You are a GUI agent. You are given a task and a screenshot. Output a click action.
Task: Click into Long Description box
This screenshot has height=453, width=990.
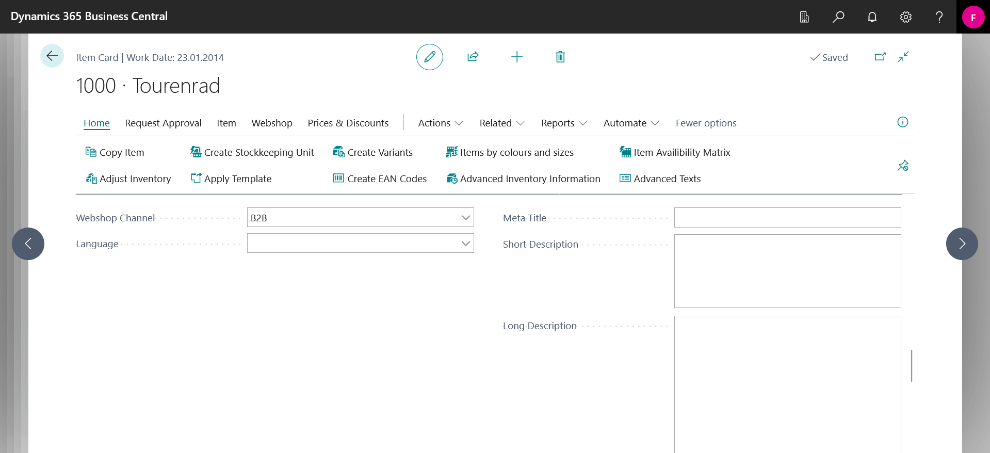coord(787,384)
